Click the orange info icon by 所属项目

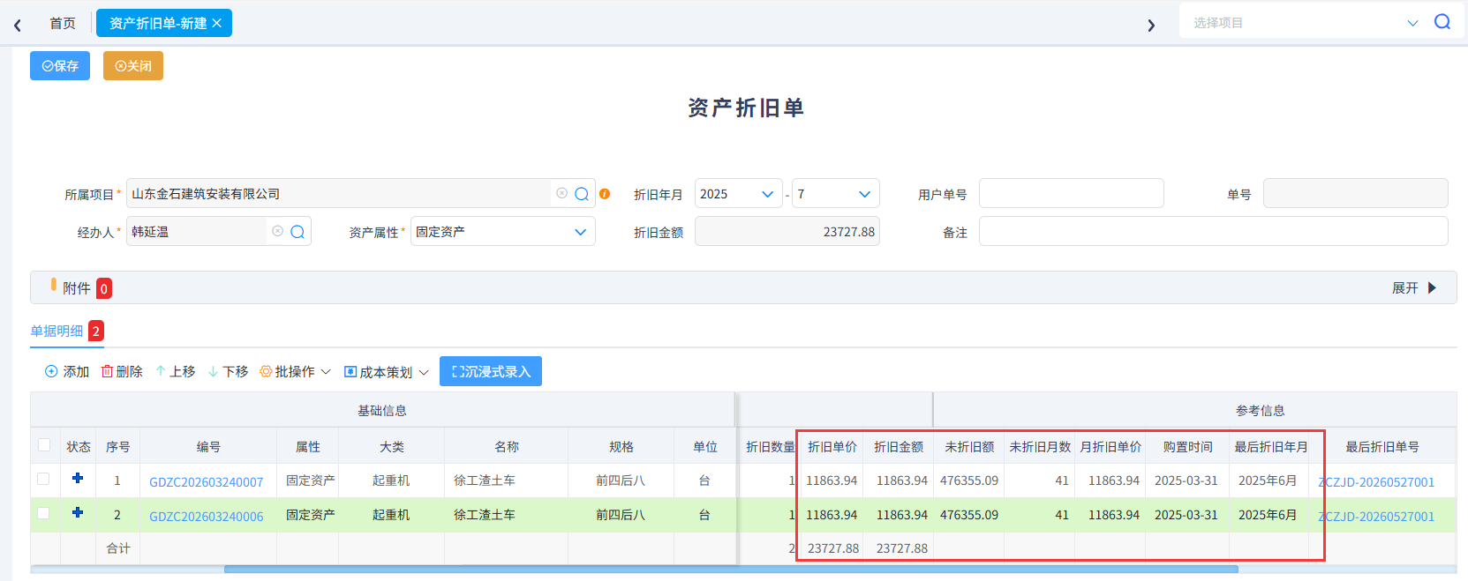tap(605, 194)
